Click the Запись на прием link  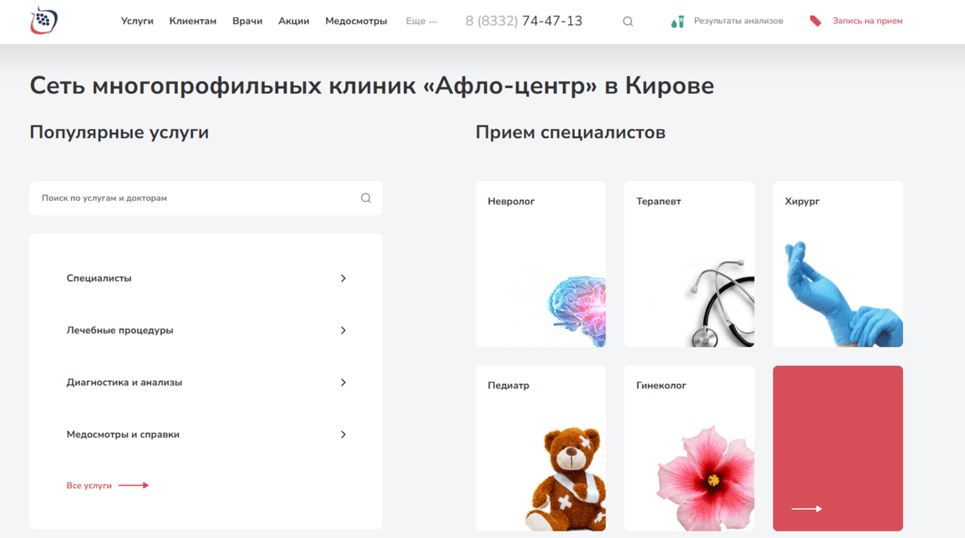coord(868,22)
